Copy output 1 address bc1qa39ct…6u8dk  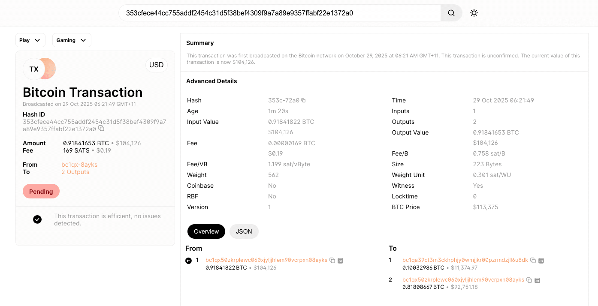(533, 261)
